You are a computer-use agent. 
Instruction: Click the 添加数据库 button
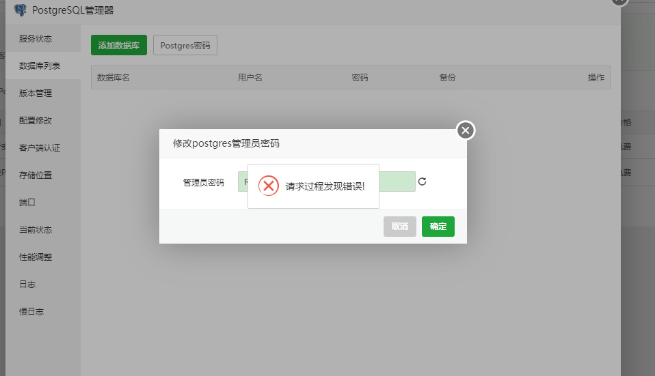click(119, 45)
